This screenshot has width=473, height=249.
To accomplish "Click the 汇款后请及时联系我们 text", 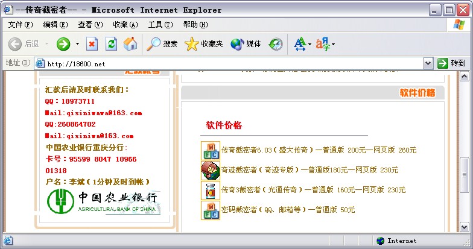I will pos(87,89).
